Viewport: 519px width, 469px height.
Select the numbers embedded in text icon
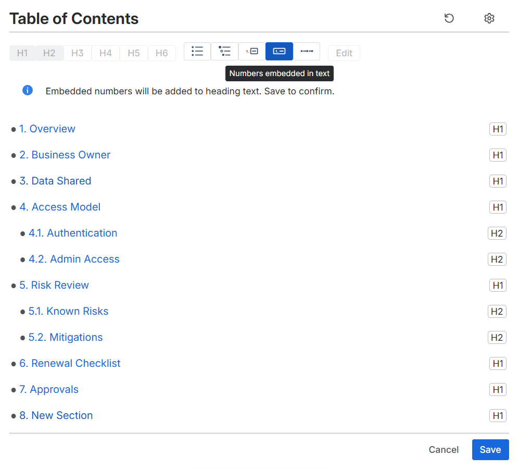[x=279, y=52]
